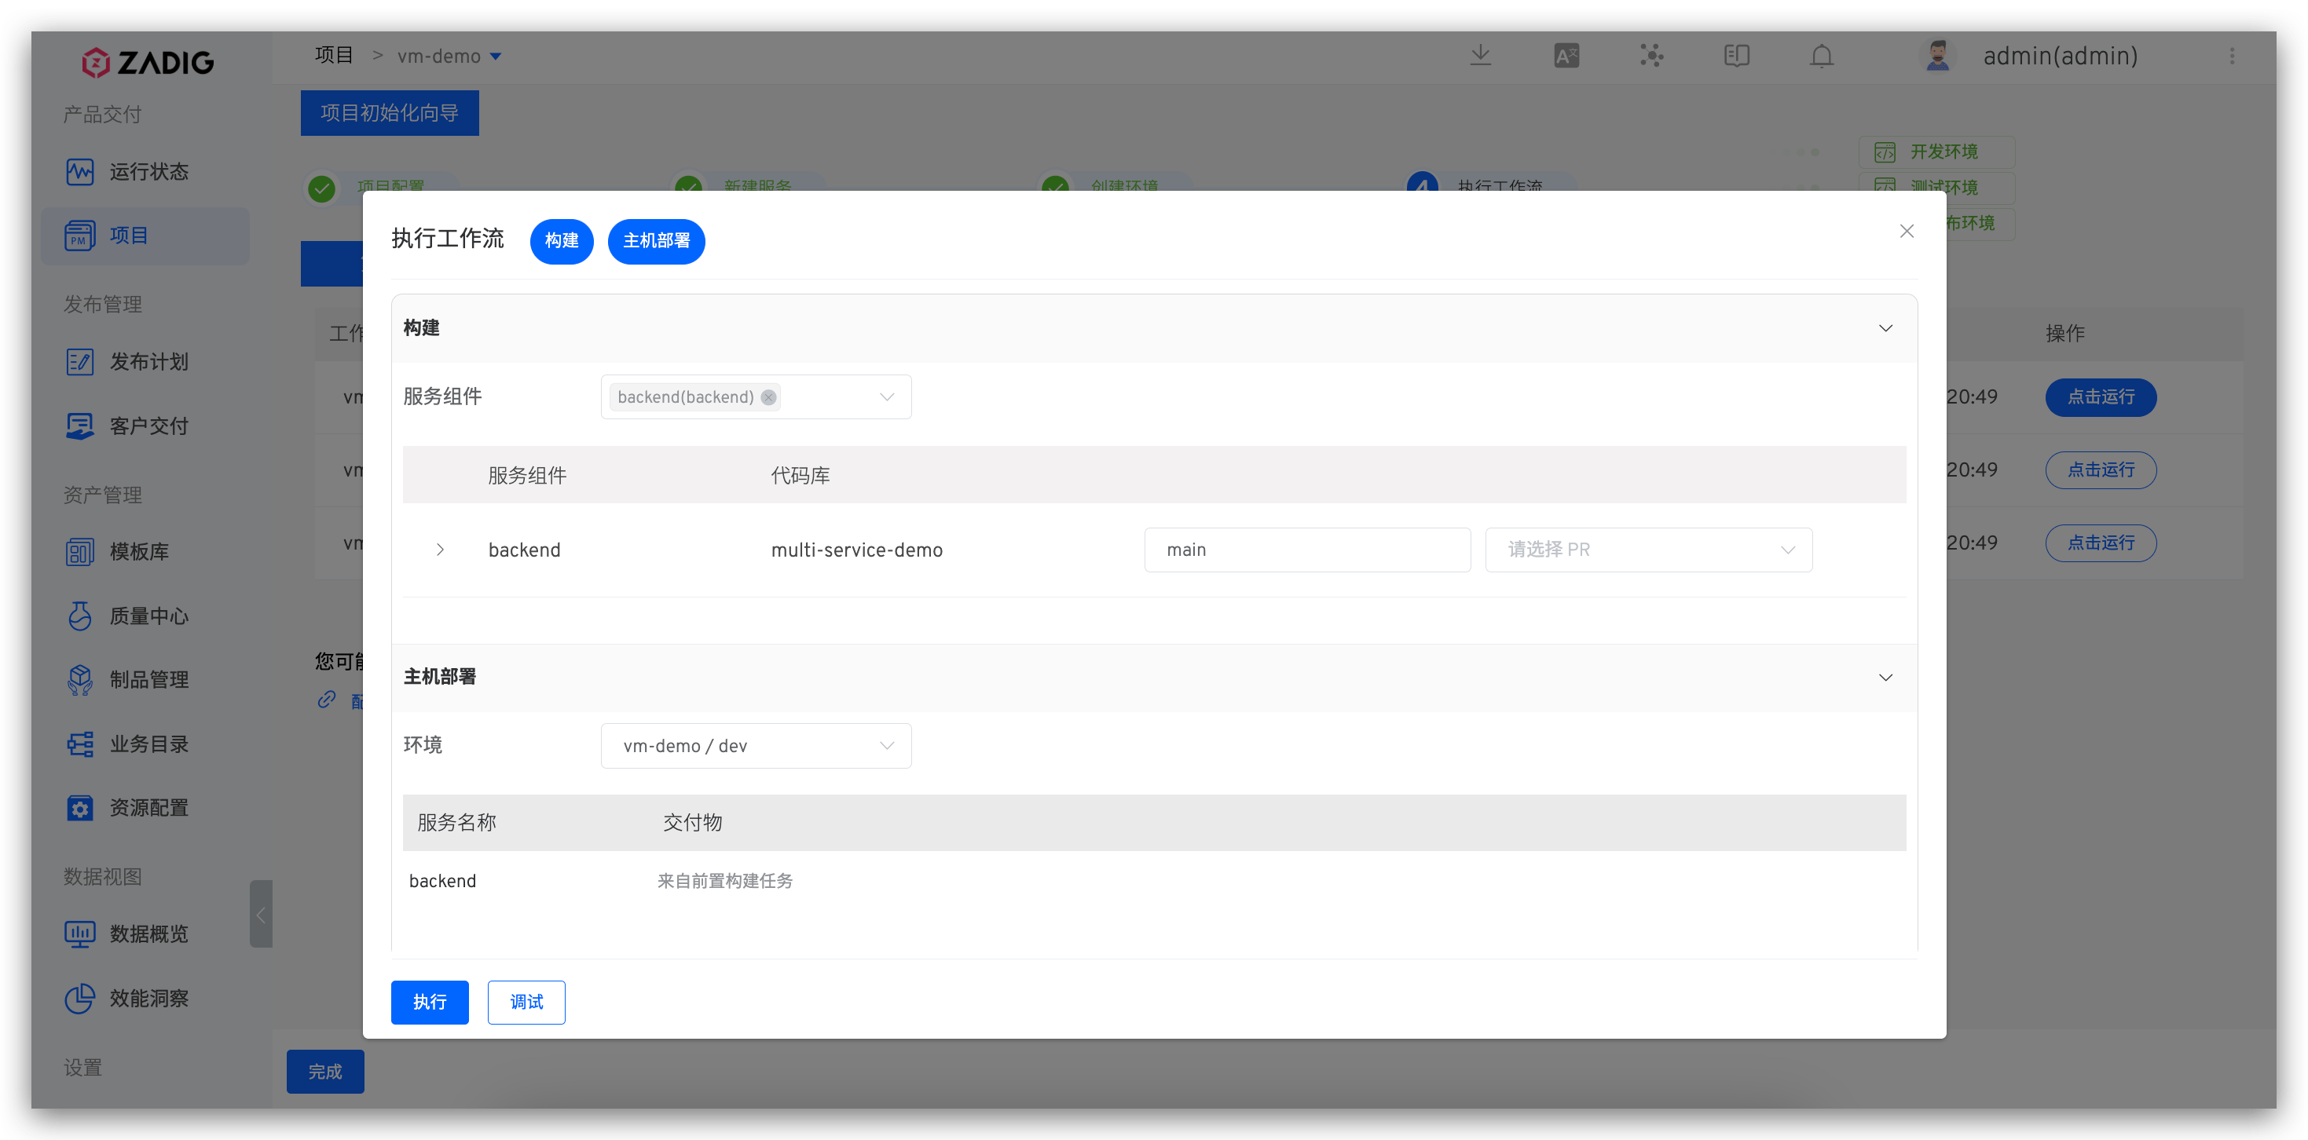Image resolution: width=2308 pixels, height=1140 pixels.
Task: Open 质量中心 in the sidebar
Action: [148, 616]
